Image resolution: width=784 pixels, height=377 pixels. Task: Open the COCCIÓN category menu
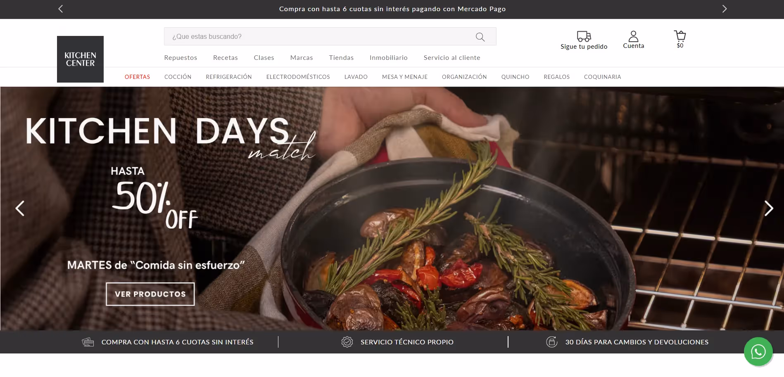coord(178,77)
